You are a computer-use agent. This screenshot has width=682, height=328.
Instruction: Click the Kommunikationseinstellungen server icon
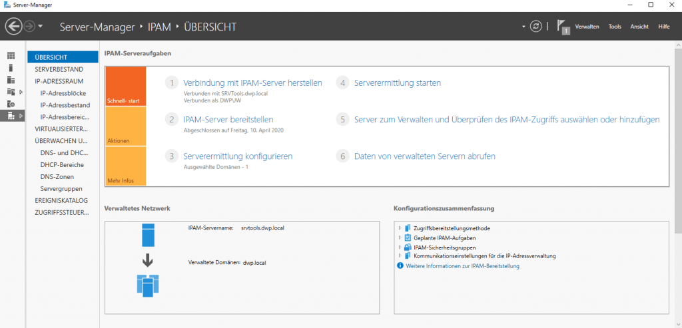pos(408,255)
